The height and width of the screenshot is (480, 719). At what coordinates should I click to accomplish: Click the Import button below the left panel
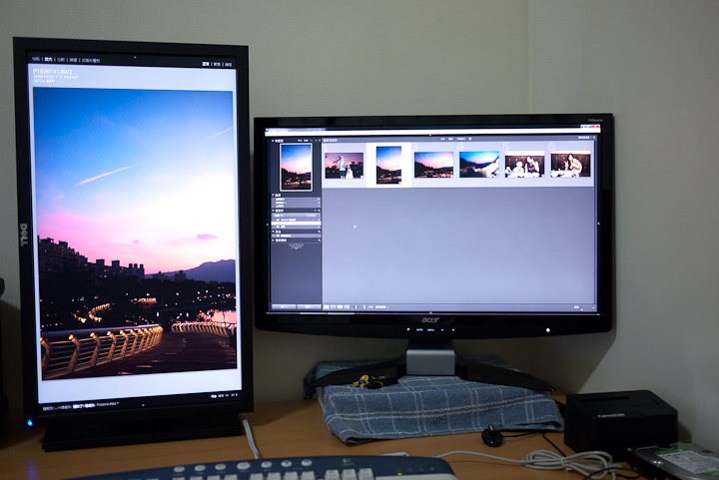coord(284,307)
